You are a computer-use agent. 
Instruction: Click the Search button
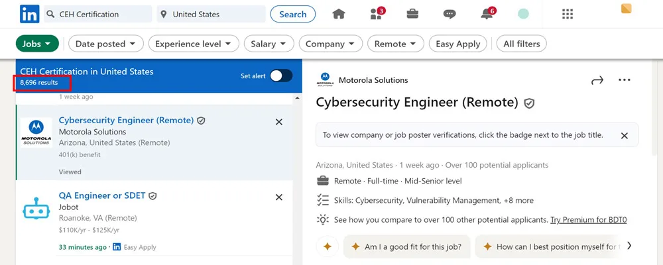[293, 14]
